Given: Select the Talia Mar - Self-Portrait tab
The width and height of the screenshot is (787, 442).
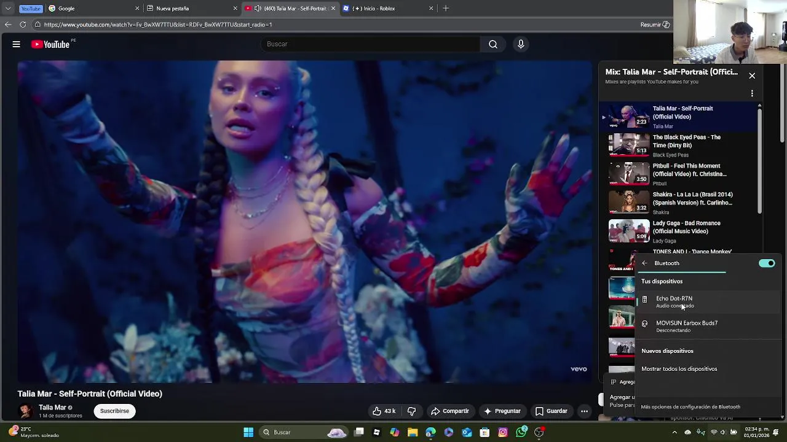Looking at the screenshot, I should click(x=289, y=9).
